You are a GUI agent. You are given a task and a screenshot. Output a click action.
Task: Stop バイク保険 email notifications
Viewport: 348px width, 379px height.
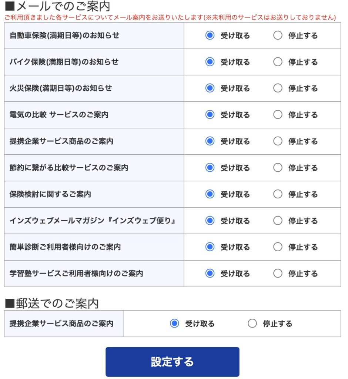point(278,62)
